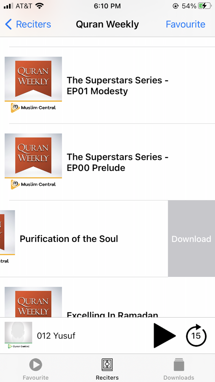Open the Downloads tab icon
The height and width of the screenshot is (382, 215).
[x=179, y=365]
